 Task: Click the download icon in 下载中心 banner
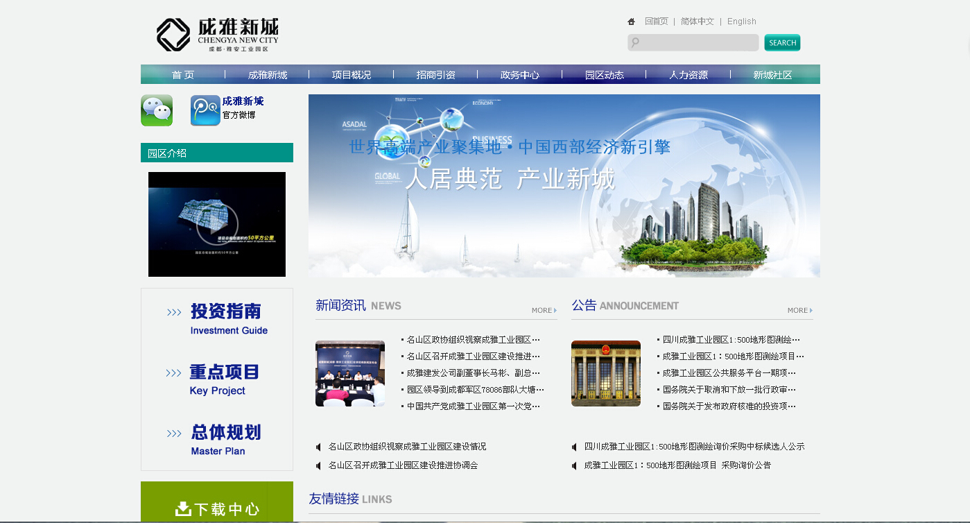pos(183,509)
